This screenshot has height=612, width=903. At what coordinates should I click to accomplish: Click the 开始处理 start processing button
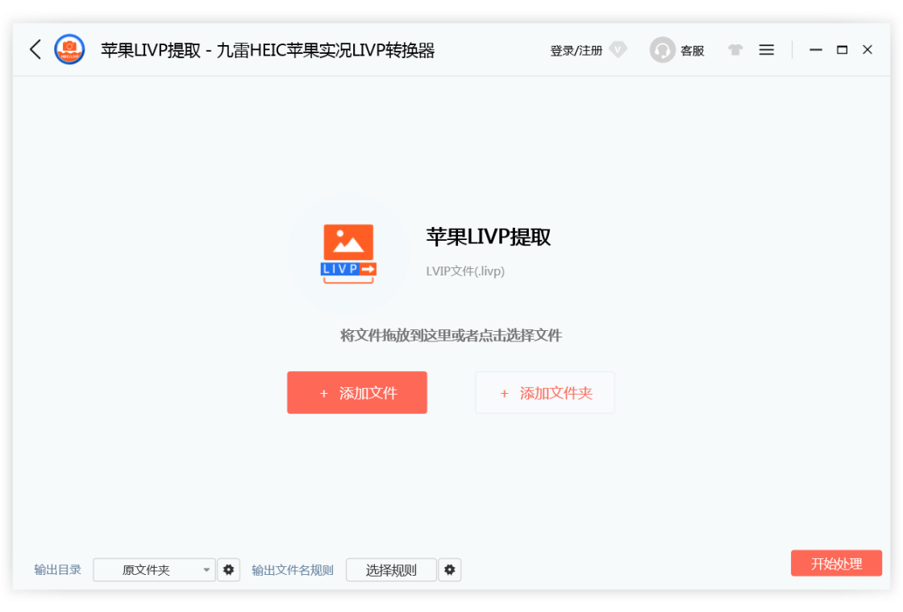(836, 563)
